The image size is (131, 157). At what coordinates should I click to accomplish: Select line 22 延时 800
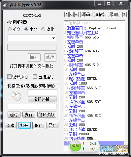pyautogui.click(x=94, y=125)
